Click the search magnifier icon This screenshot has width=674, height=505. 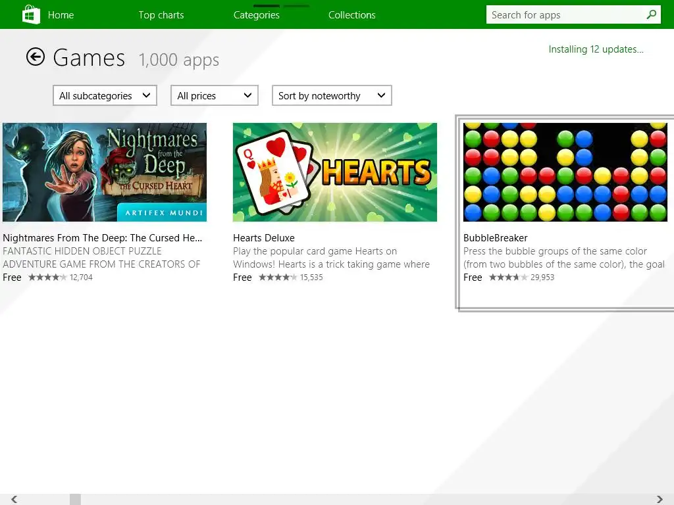pos(651,14)
